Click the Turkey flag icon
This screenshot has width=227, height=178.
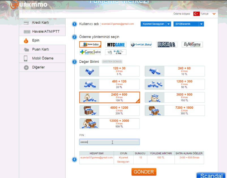coord(196,14)
